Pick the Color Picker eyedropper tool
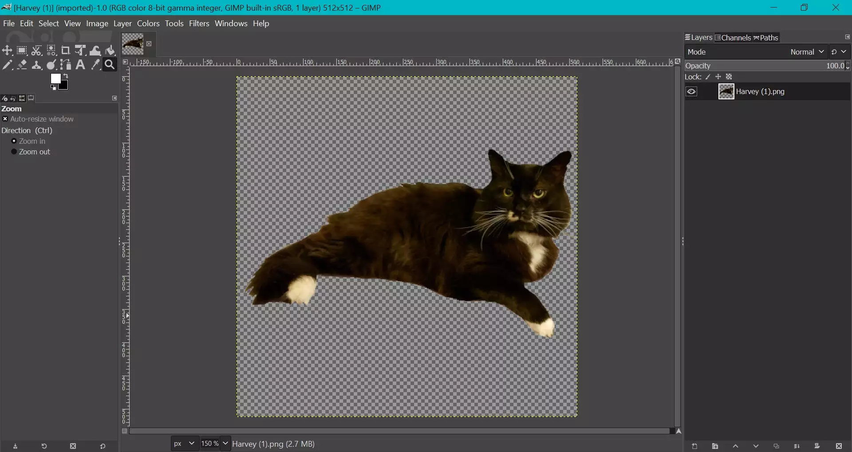The image size is (852, 452). (x=95, y=65)
